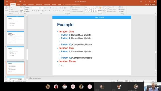Open the Layout dropdown
The width and height of the screenshot is (161, 91).
pos(27,7)
